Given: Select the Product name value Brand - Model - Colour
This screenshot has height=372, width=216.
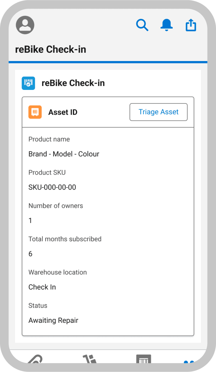Looking at the screenshot, I should pos(64,154).
